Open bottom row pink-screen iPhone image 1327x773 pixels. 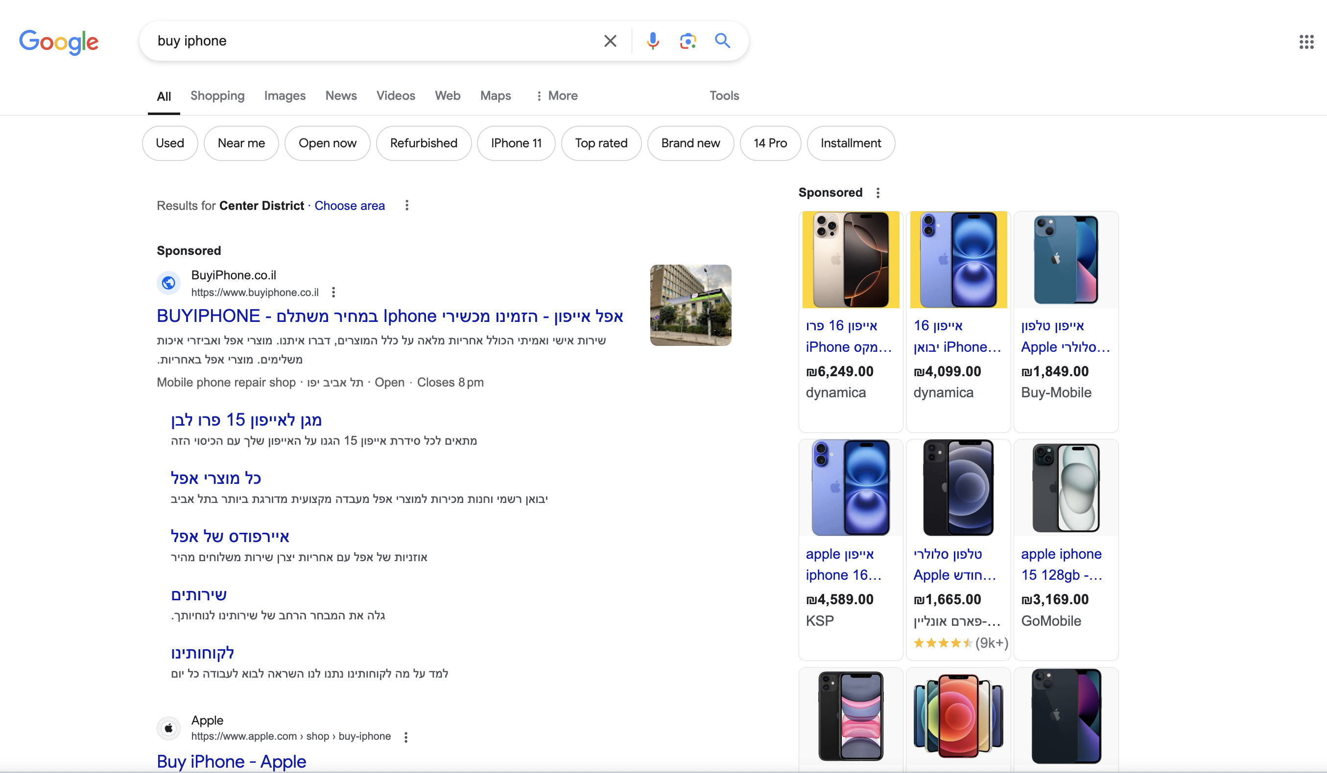point(851,716)
